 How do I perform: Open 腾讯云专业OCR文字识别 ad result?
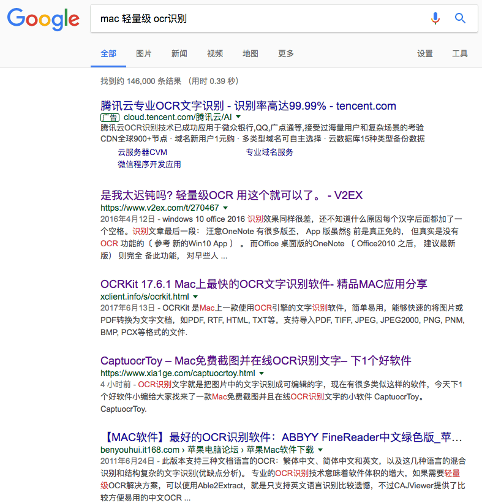point(248,105)
